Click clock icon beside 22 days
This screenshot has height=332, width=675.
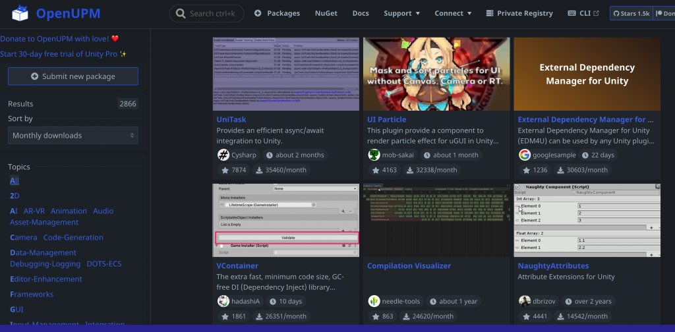(x=585, y=155)
